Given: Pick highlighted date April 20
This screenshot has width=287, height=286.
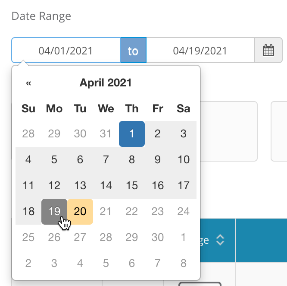Looking at the screenshot, I should pos(80,212).
